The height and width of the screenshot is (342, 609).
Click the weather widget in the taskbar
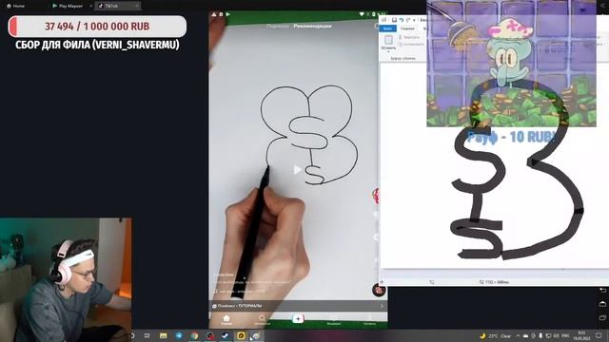[x=496, y=335]
